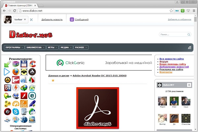
Task: Open member Станислав's avatar
Action: click(186, 118)
